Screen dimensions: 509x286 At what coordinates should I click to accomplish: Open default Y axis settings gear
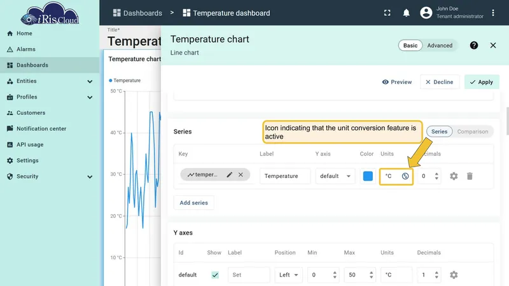(454, 275)
